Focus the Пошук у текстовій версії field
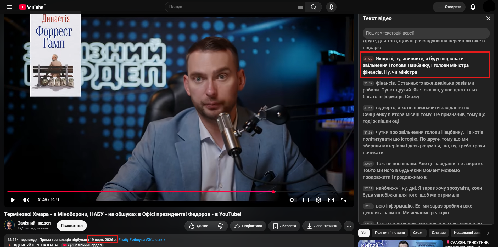This screenshot has height=247, width=498. (426, 33)
